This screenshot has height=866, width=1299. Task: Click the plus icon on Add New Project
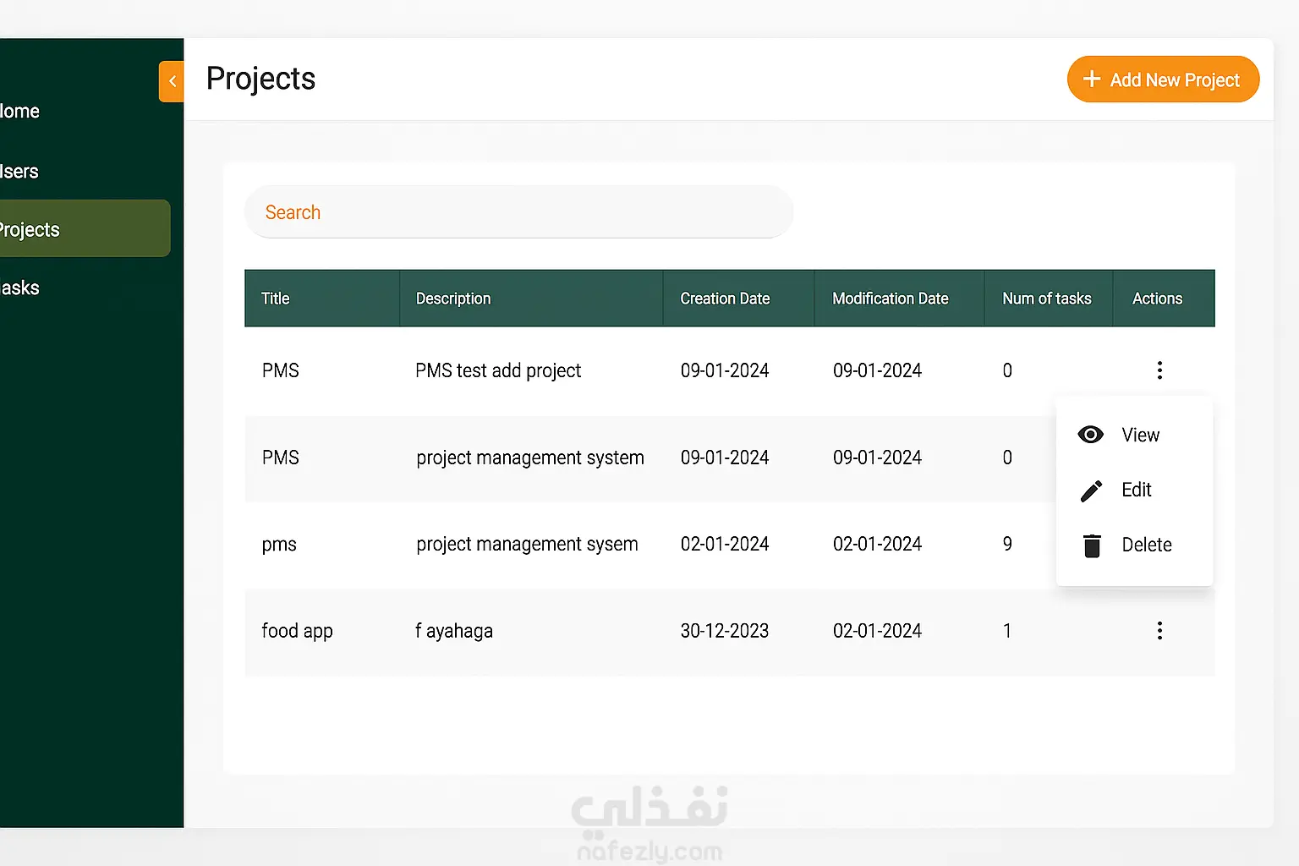coord(1092,79)
